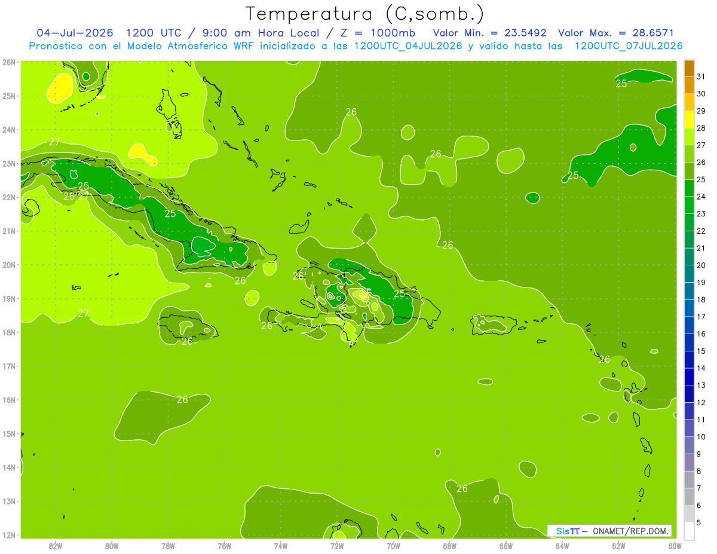The image size is (717, 554).
Task: Click the legend scale value "17"
Action: (701, 317)
